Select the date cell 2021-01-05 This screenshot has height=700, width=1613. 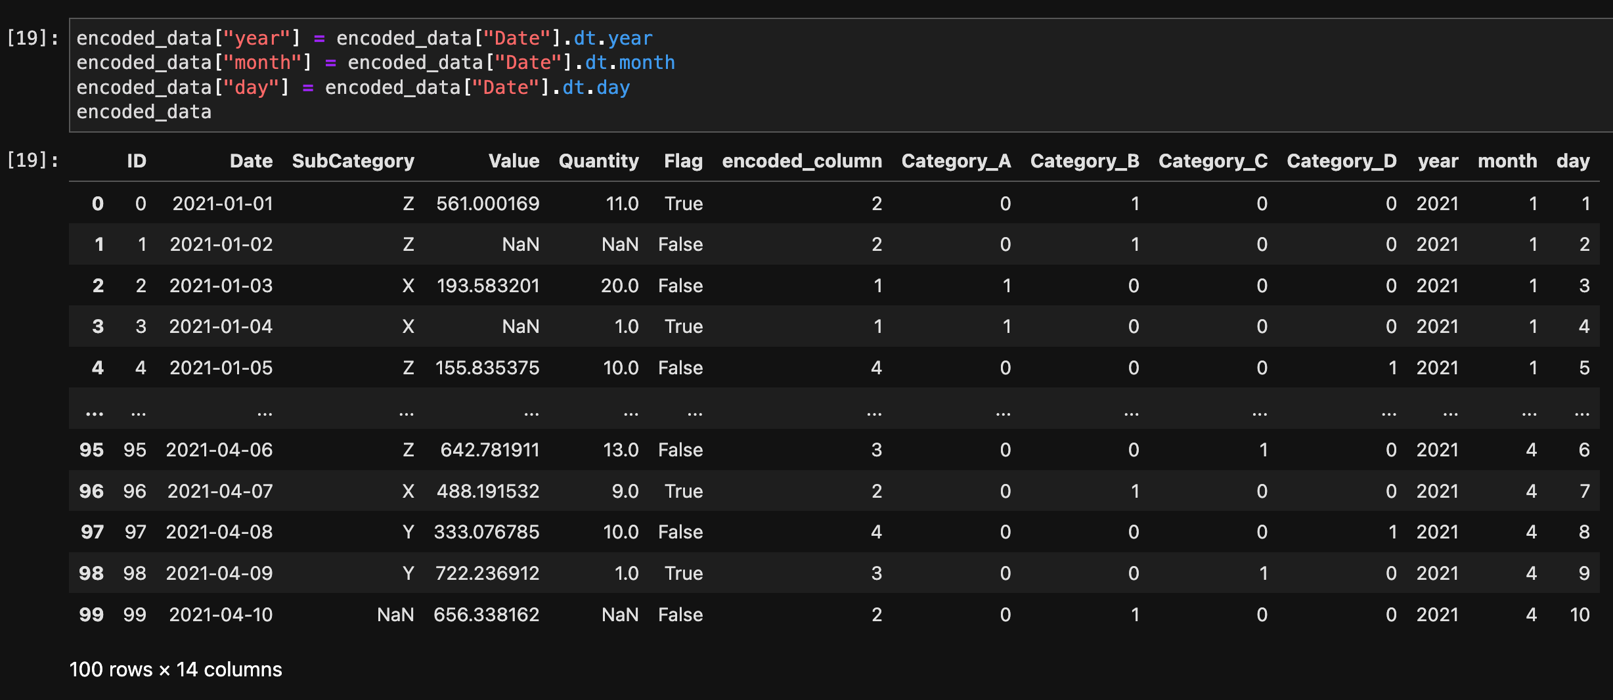point(221,368)
